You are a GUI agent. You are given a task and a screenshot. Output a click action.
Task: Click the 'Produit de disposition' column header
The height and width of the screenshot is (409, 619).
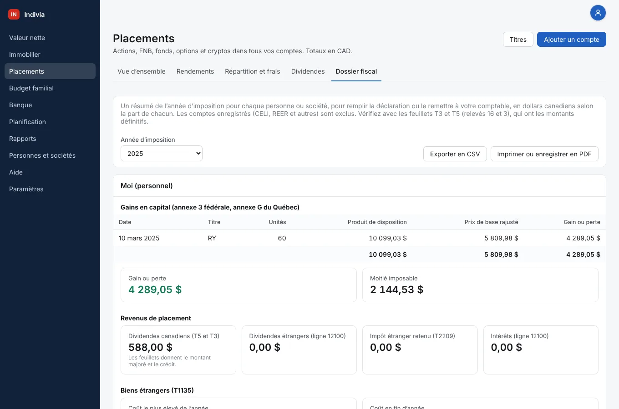pos(377,222)
